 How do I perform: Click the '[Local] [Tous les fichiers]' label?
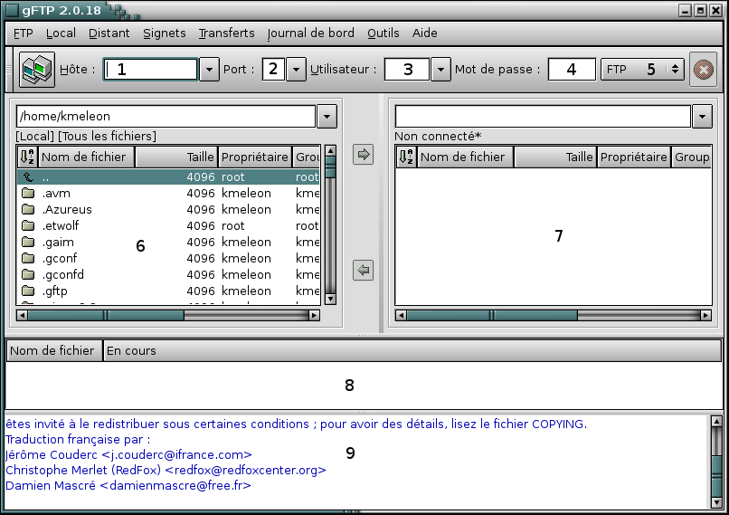coord(86,137)
